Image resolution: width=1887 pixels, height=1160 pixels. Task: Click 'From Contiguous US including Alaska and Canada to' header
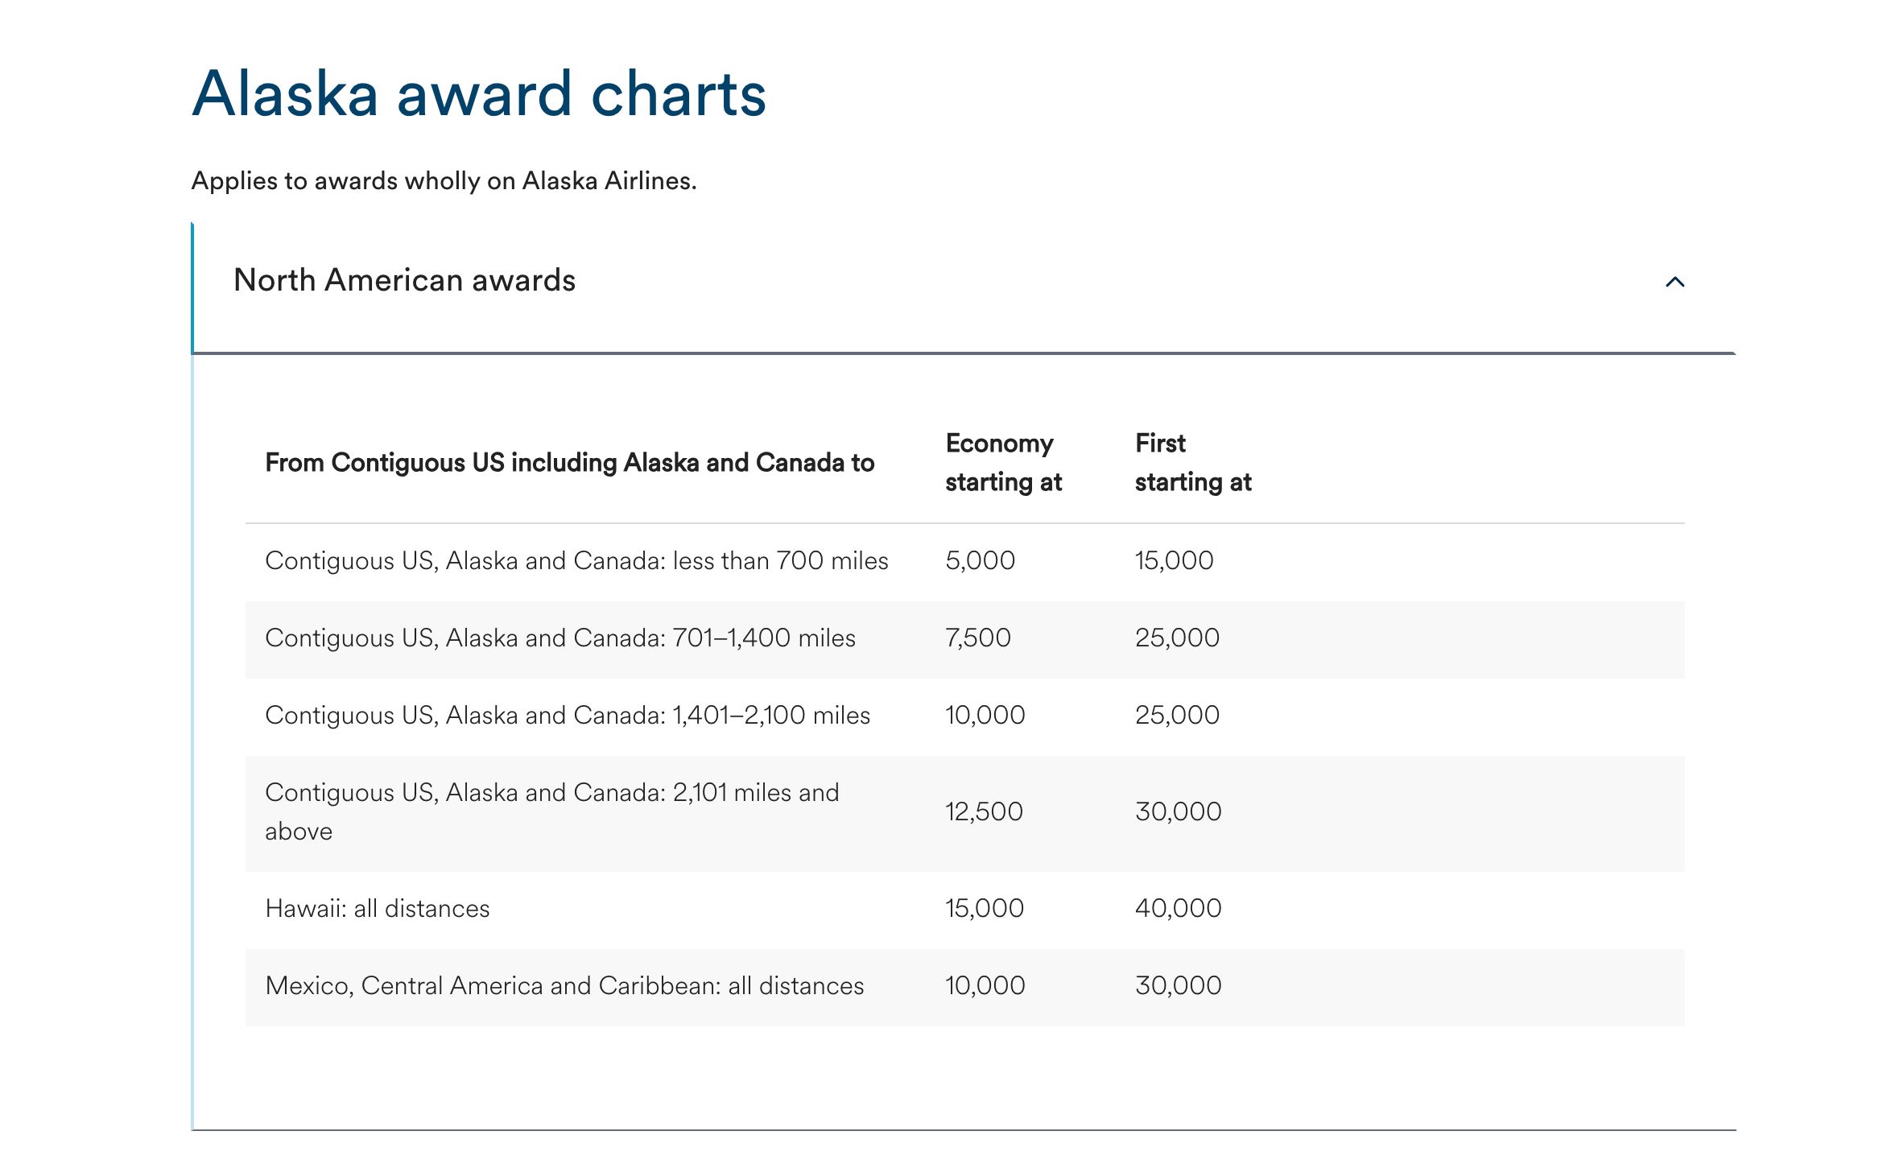click(570, 462)
